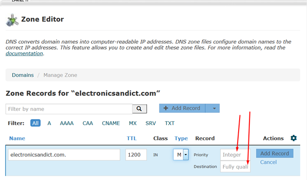Filter records by SRV type

tap(151, 124)
